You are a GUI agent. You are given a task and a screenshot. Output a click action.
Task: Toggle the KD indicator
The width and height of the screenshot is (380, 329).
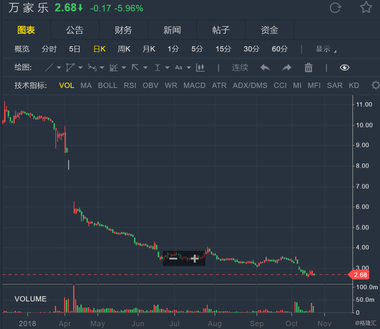click(x=354, y=85)
